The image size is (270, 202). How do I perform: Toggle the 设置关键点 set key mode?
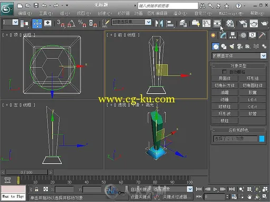click(x=140, y=197)
